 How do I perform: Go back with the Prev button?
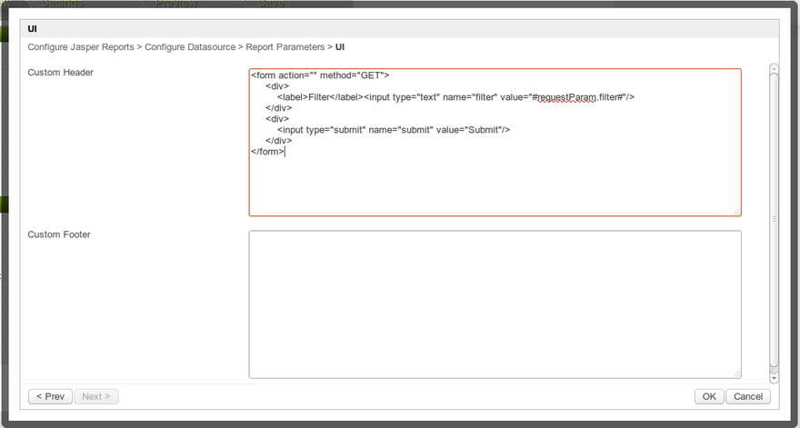pyautogui.click(x=50, y=396)
